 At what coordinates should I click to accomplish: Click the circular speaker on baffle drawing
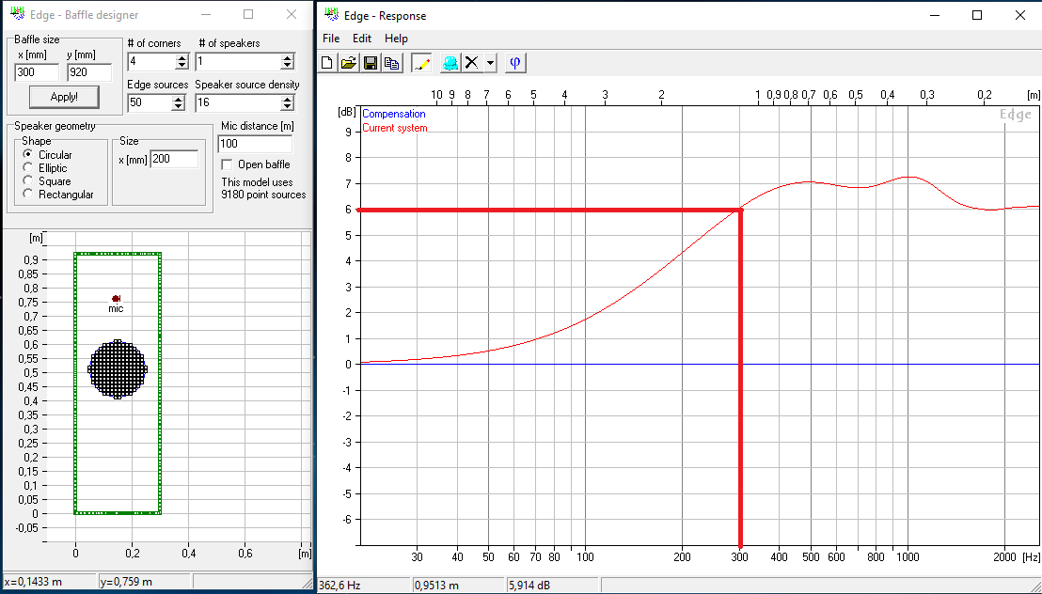pyautogui.click(x=118, y=368)
